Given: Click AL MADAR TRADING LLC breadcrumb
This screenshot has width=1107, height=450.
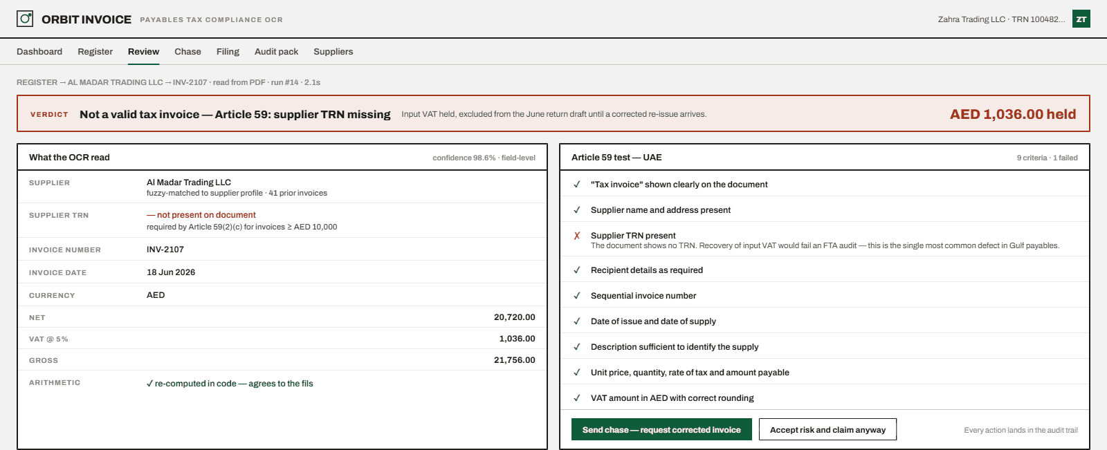Looking at the screenshot, I should (x=116, y=82).
